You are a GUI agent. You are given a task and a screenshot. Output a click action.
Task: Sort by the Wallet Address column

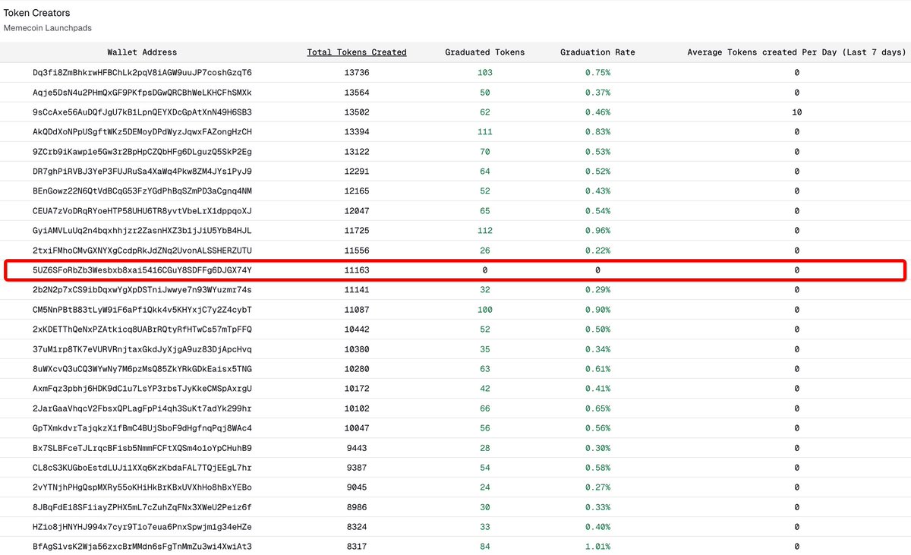coord(142,52)
